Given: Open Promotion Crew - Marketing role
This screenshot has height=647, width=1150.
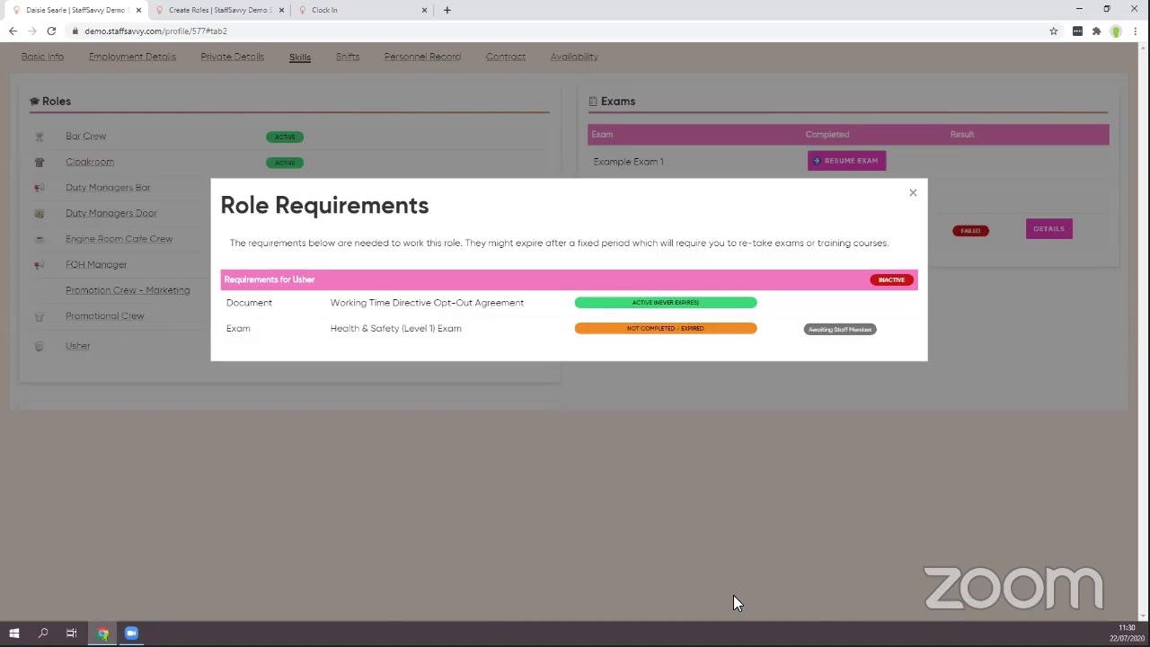Looking at the screenshot, I should click(x=128, y=290).
